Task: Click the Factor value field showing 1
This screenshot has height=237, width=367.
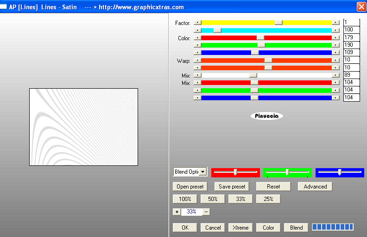Action: click(x=352, y=22)
